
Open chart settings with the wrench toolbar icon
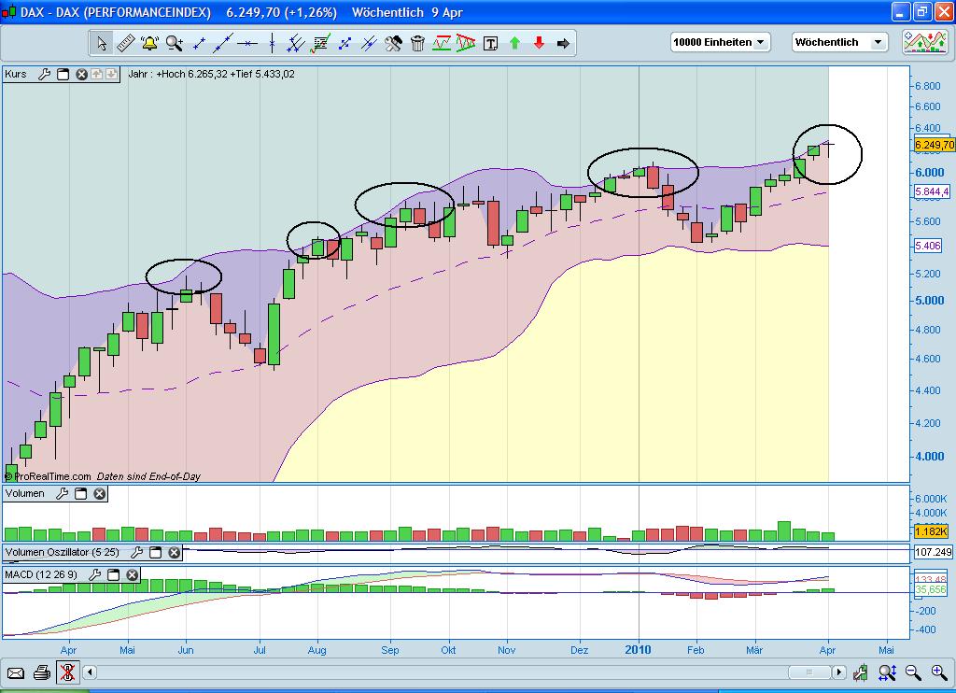pyautogui.click(x=393, y=42)
